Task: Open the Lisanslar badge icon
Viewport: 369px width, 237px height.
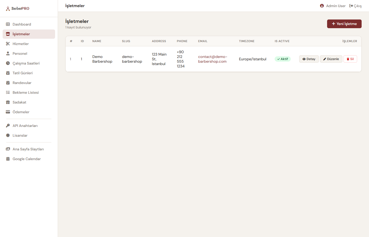Action: (x=8, y=135)
